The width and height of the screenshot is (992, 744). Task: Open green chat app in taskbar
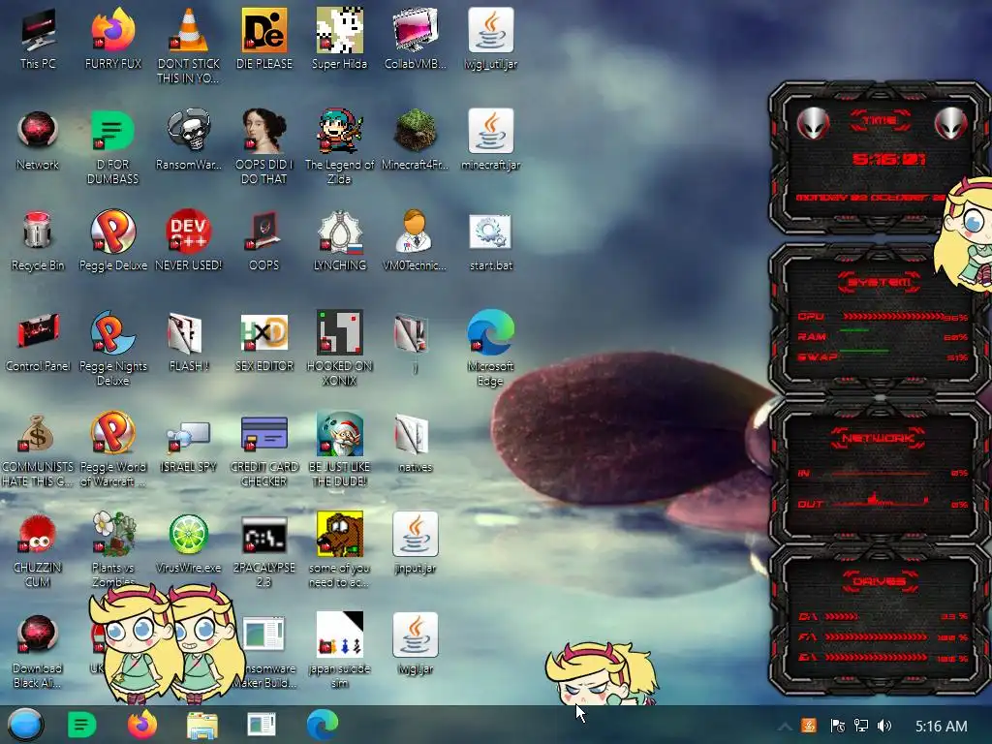coord(81,725)
